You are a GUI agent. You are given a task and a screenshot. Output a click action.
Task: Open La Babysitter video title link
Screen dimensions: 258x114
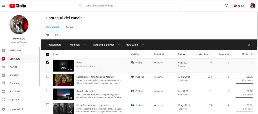tap(95, 77)
